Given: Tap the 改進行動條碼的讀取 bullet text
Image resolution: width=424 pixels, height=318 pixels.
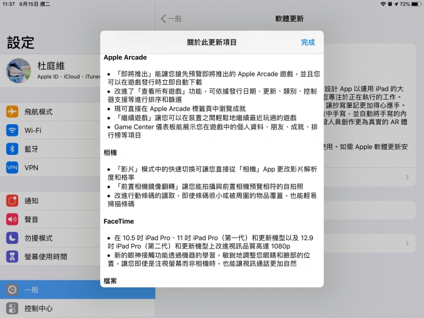Looking at the screenshot, I should pyautogui.click(x=212, y=200).
